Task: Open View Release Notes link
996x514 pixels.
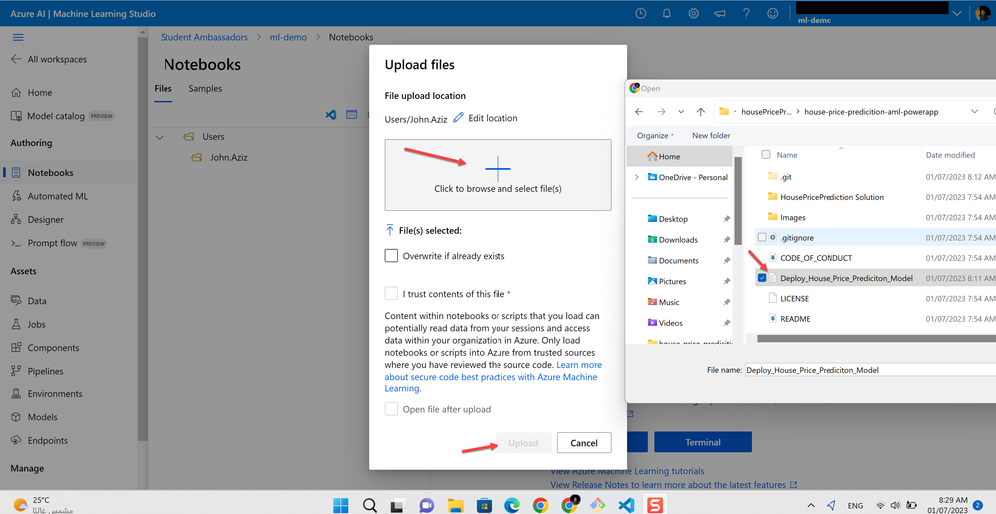Action: click(673, 485)
